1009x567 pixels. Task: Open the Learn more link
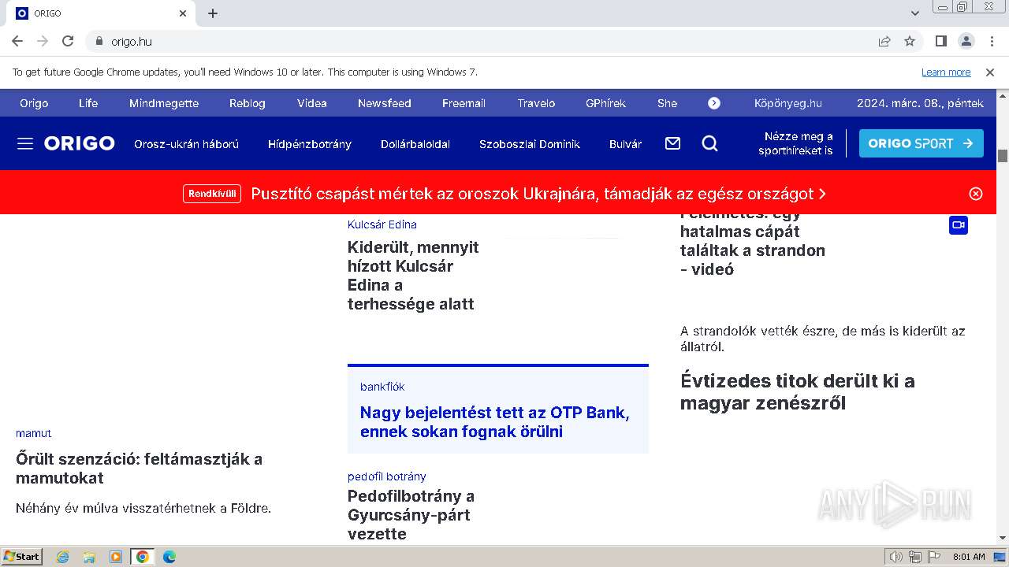tap(946, 72)
